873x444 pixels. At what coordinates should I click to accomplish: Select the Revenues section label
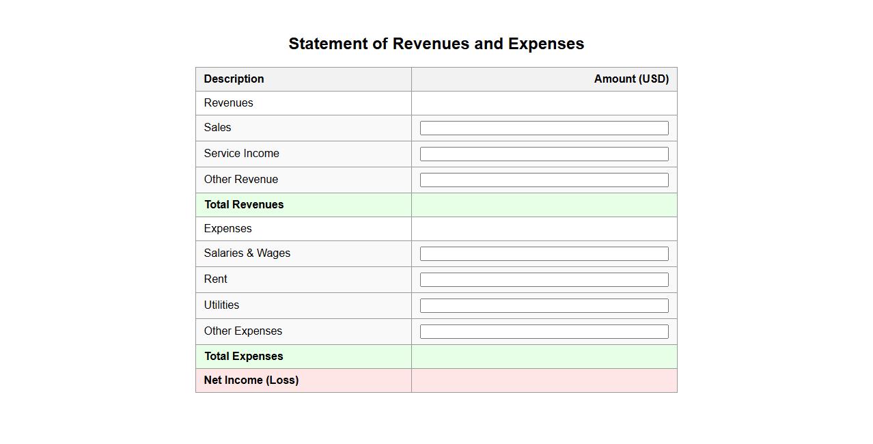coord(228,103)
